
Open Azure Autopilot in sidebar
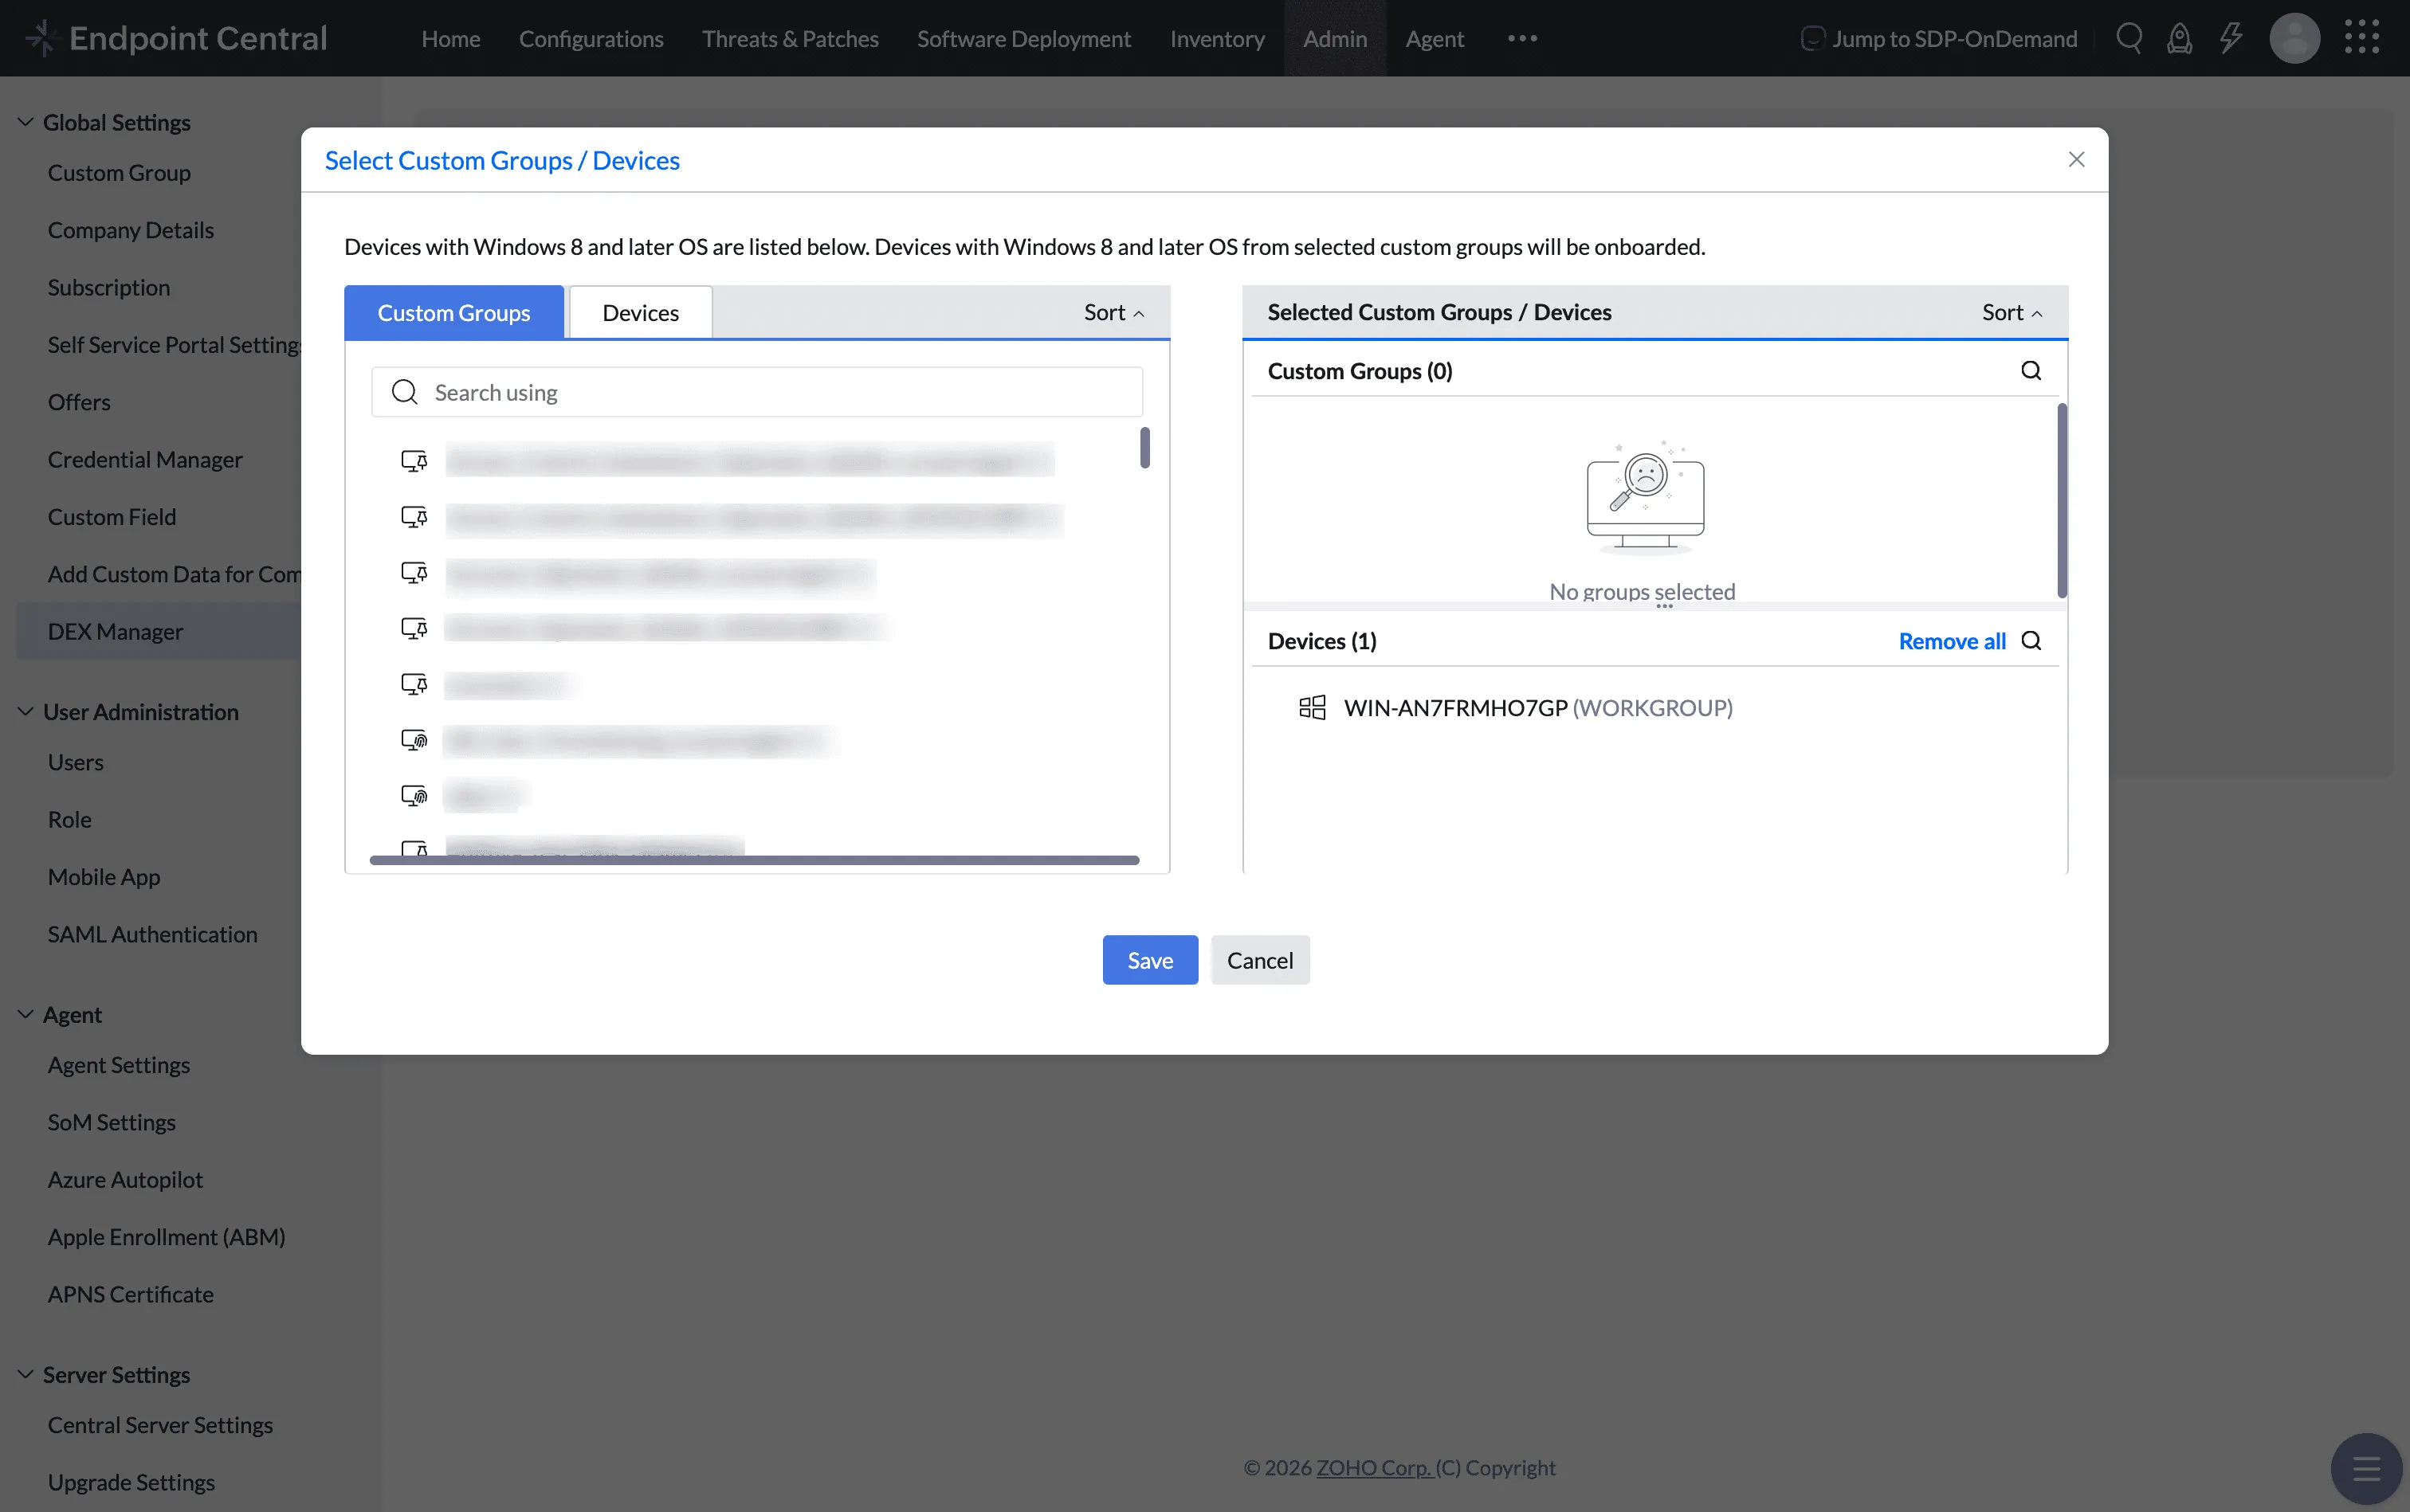(x=125, y=1180)
